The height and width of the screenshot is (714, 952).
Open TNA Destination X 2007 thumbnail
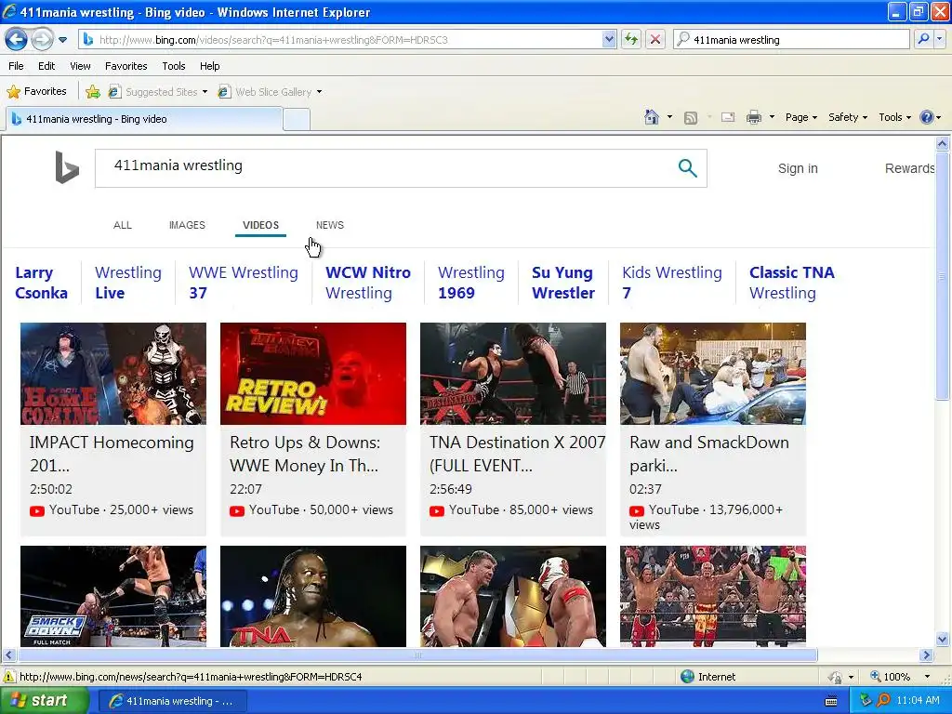(x=513, y=374)
